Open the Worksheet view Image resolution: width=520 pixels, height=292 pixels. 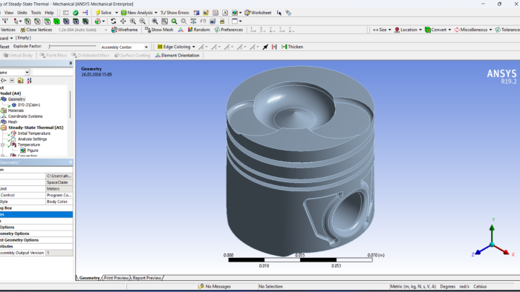click(x=258, y=13)
